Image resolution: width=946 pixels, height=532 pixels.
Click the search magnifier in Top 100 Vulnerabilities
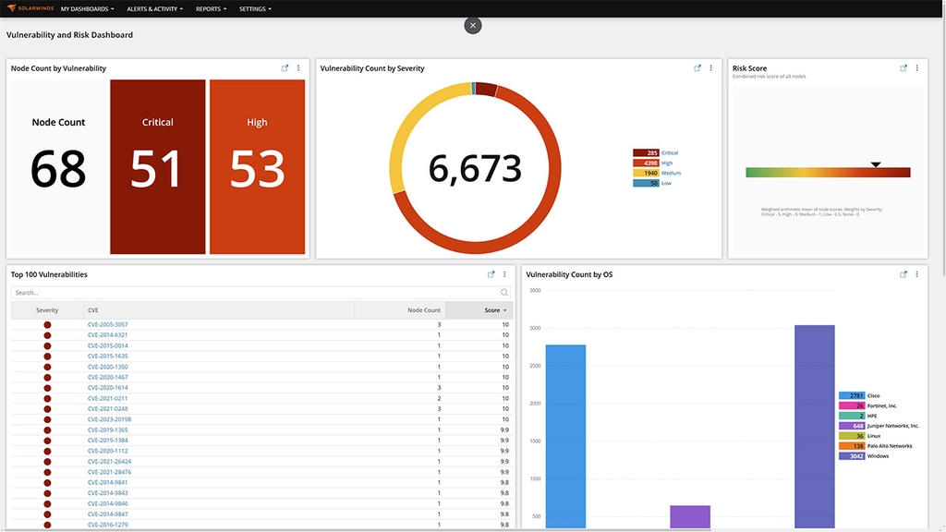click(503, 291)
